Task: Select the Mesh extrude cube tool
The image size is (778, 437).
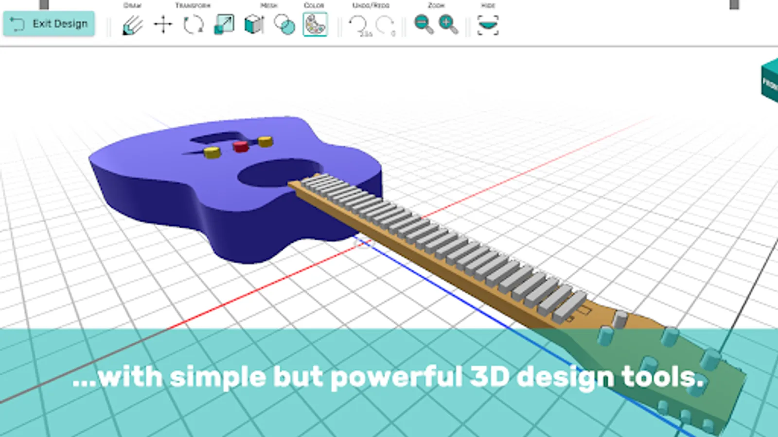Action: (254, 24)
